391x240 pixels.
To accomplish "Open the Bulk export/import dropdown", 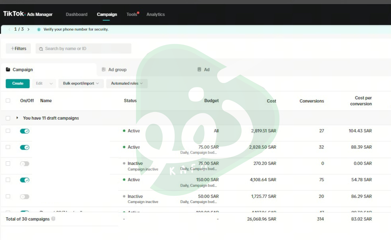I will click(81, 83).
